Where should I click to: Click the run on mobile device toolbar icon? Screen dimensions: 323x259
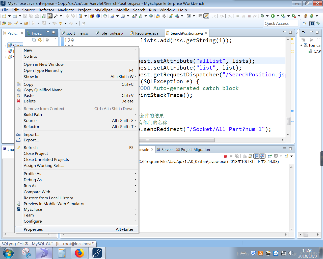tap(44, 16)
